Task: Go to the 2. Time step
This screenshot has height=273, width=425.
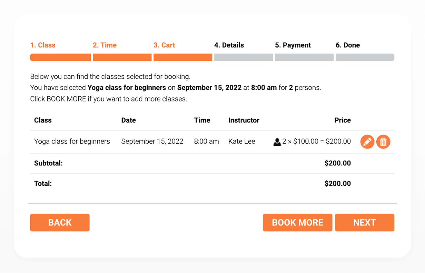Action: pyautogui.click(x=105, y=45)
